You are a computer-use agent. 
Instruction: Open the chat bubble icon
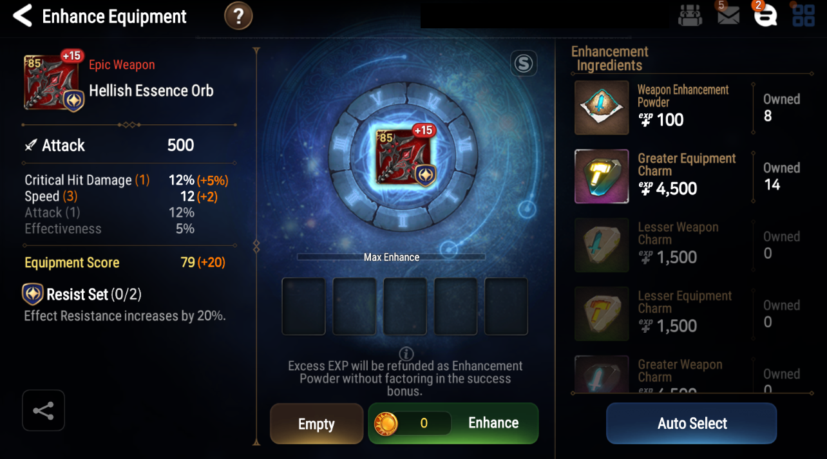click(765, 15)
